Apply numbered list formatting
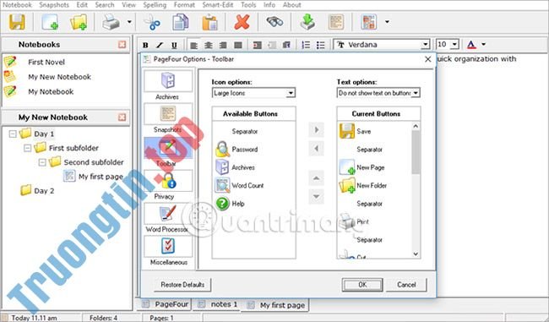This screenshot has height=322, width=549. click(x=306, y=45)
